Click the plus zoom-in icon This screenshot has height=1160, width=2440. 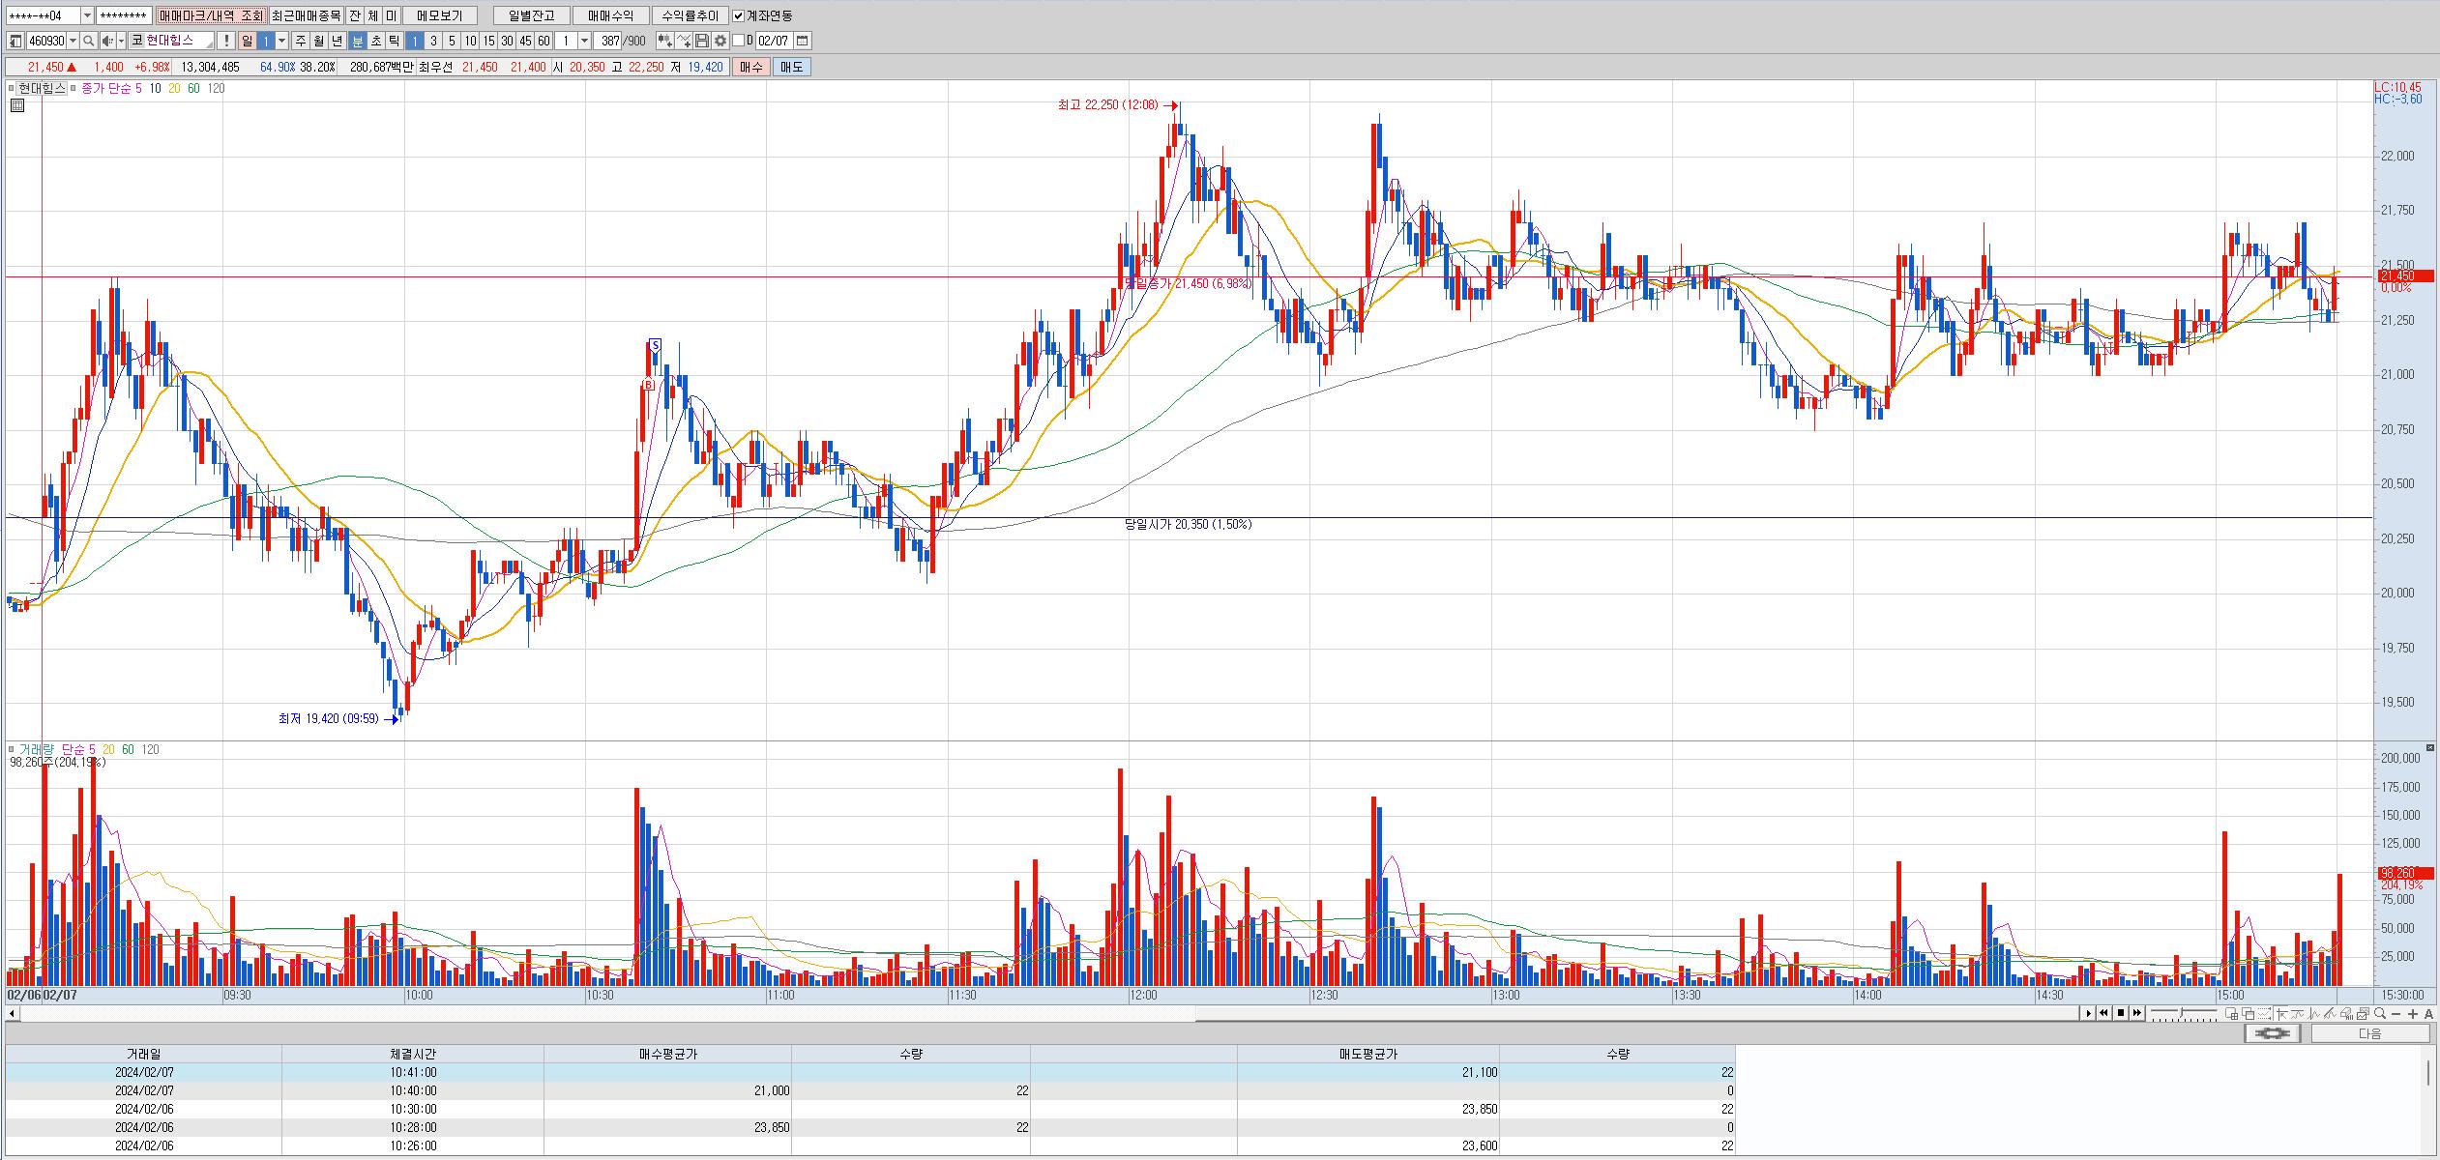[2413, 1013]
